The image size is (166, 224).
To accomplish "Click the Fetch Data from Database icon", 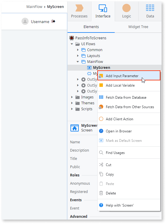I will (101, 97).
